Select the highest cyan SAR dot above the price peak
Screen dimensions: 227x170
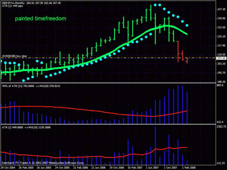pos(155,5)
